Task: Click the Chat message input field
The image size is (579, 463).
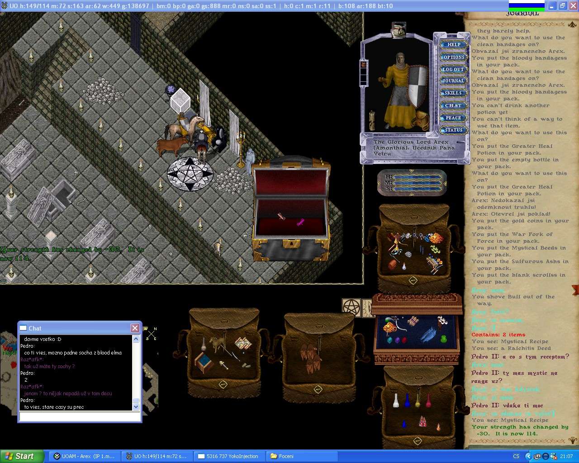Action: pos(79,416)
